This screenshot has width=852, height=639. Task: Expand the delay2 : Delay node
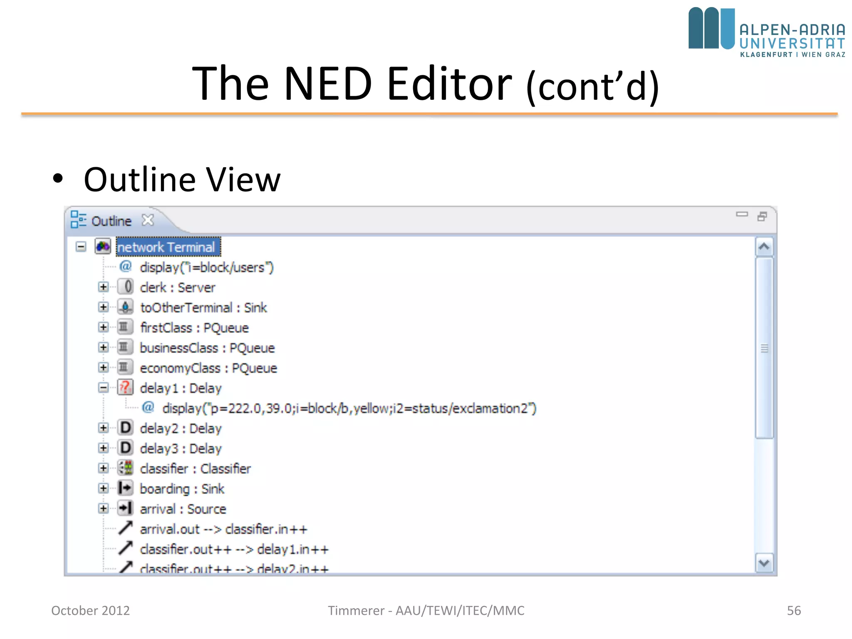tap(103, 428)
